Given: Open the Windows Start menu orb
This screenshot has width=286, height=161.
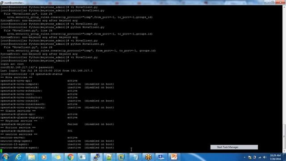Looking at the screenshot, I should pyautogui.click(x=5, y=157).
